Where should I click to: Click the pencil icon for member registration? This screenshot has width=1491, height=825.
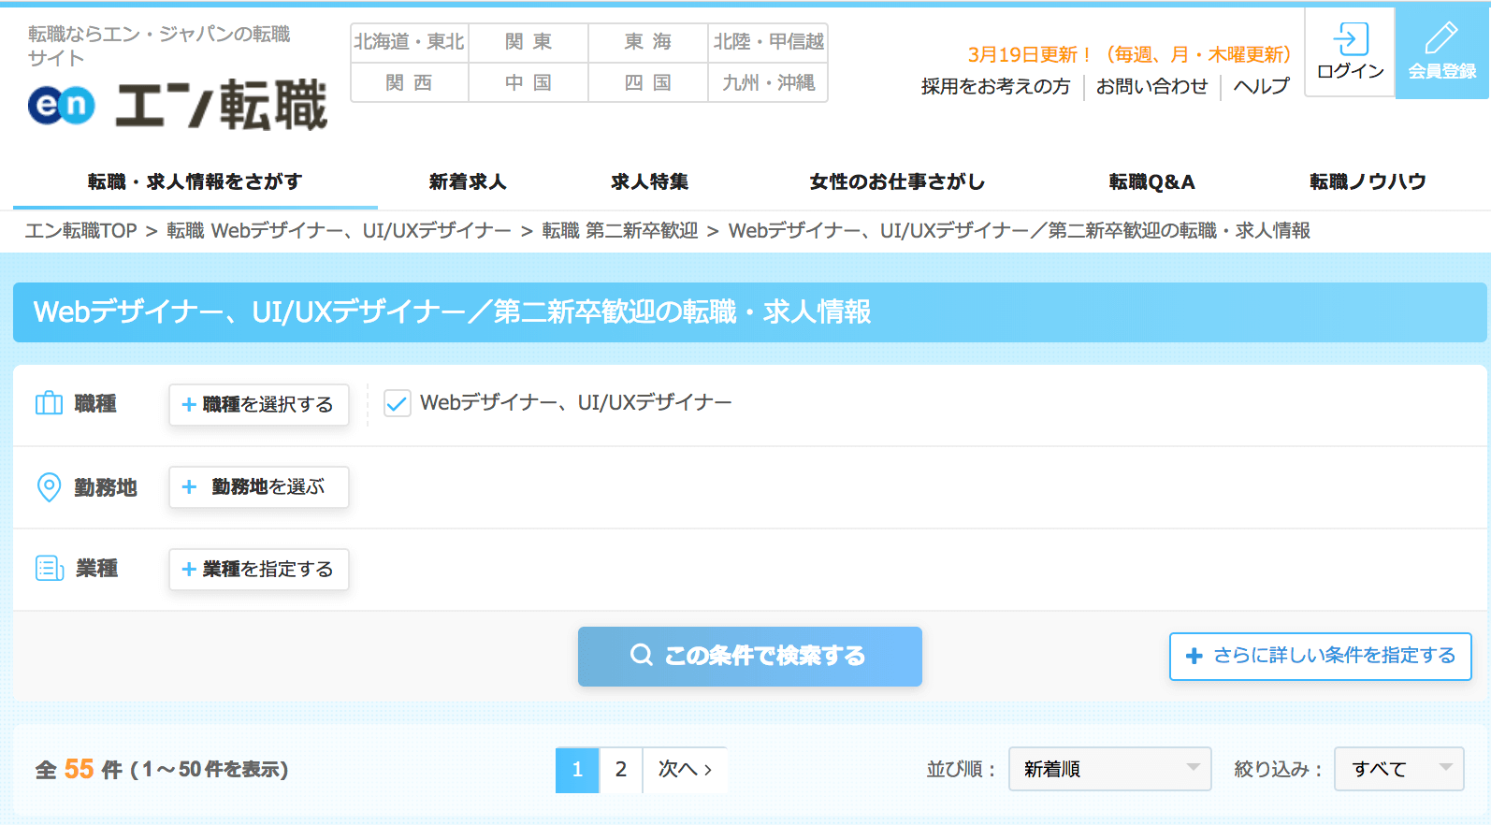tap(1441, 37)
